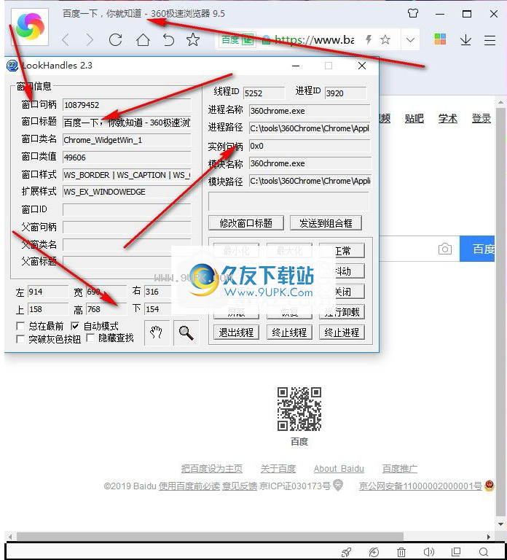Screen dimensions: 507x560
Task: Open the downloads arrow icon
Action: (x=465, y=39)
